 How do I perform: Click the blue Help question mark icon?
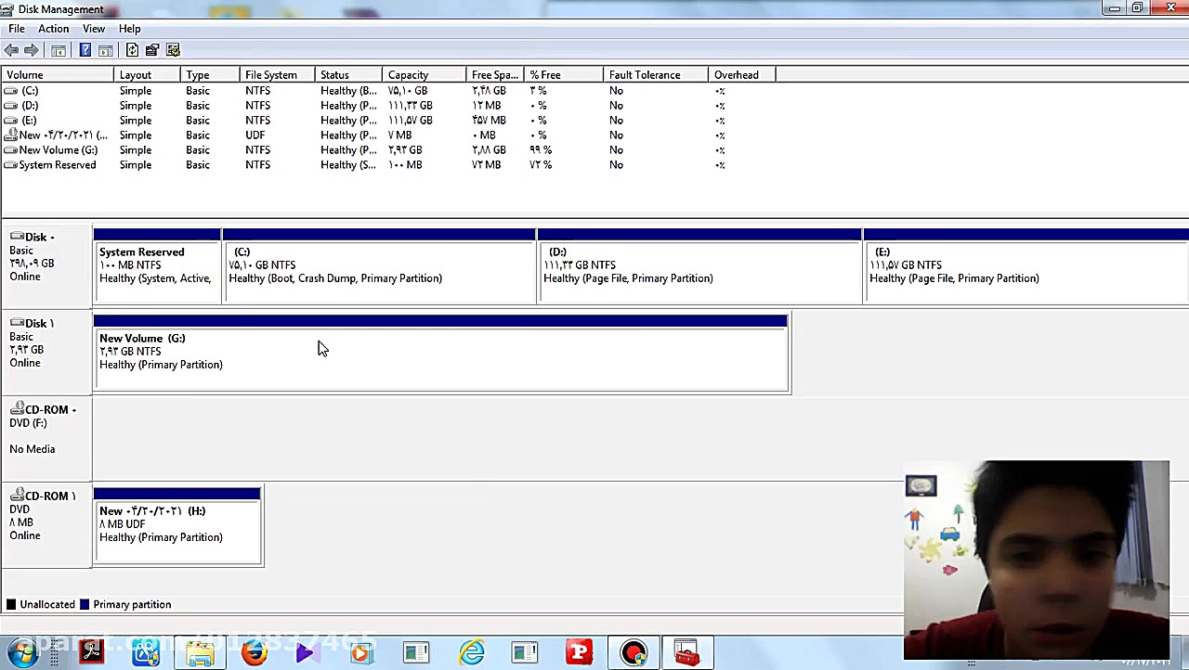(x=85, y=50)
